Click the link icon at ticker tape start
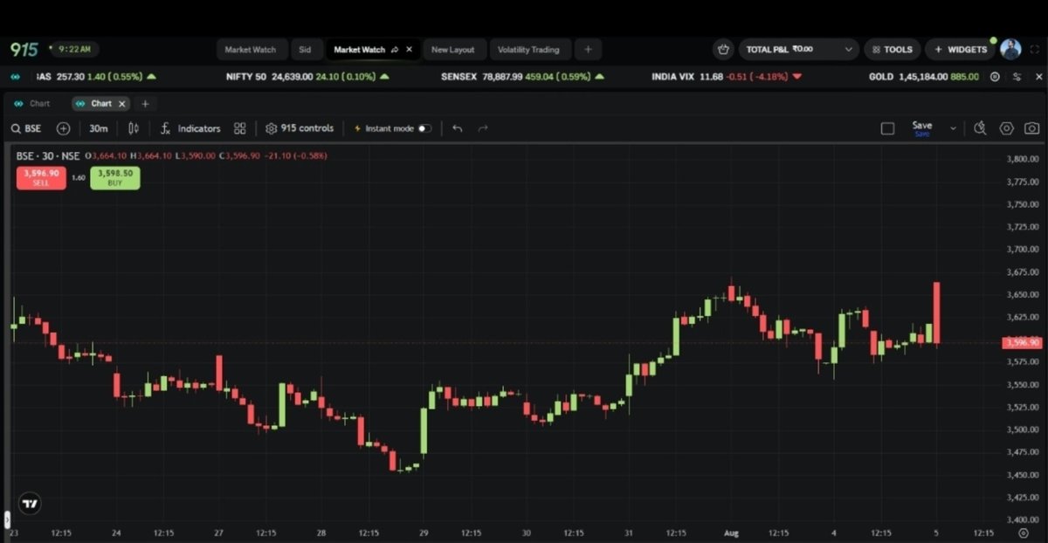1048x543 pixels. pyautogui.click(x=16, y=77)
